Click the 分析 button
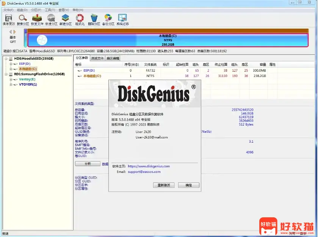This screenshot has width=318, height=237. click(88, 164)
